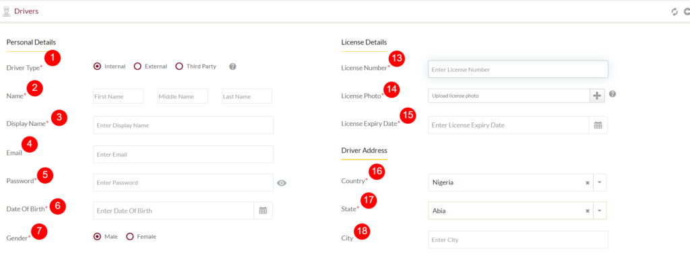Clear the Abia state selection with x

587,211
